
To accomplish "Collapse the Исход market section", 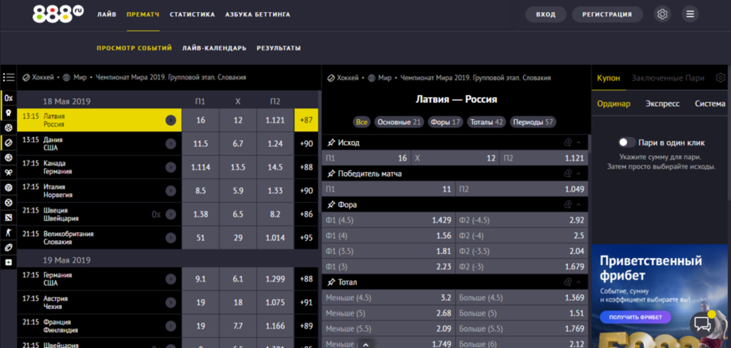I will (x=578, y=143).
